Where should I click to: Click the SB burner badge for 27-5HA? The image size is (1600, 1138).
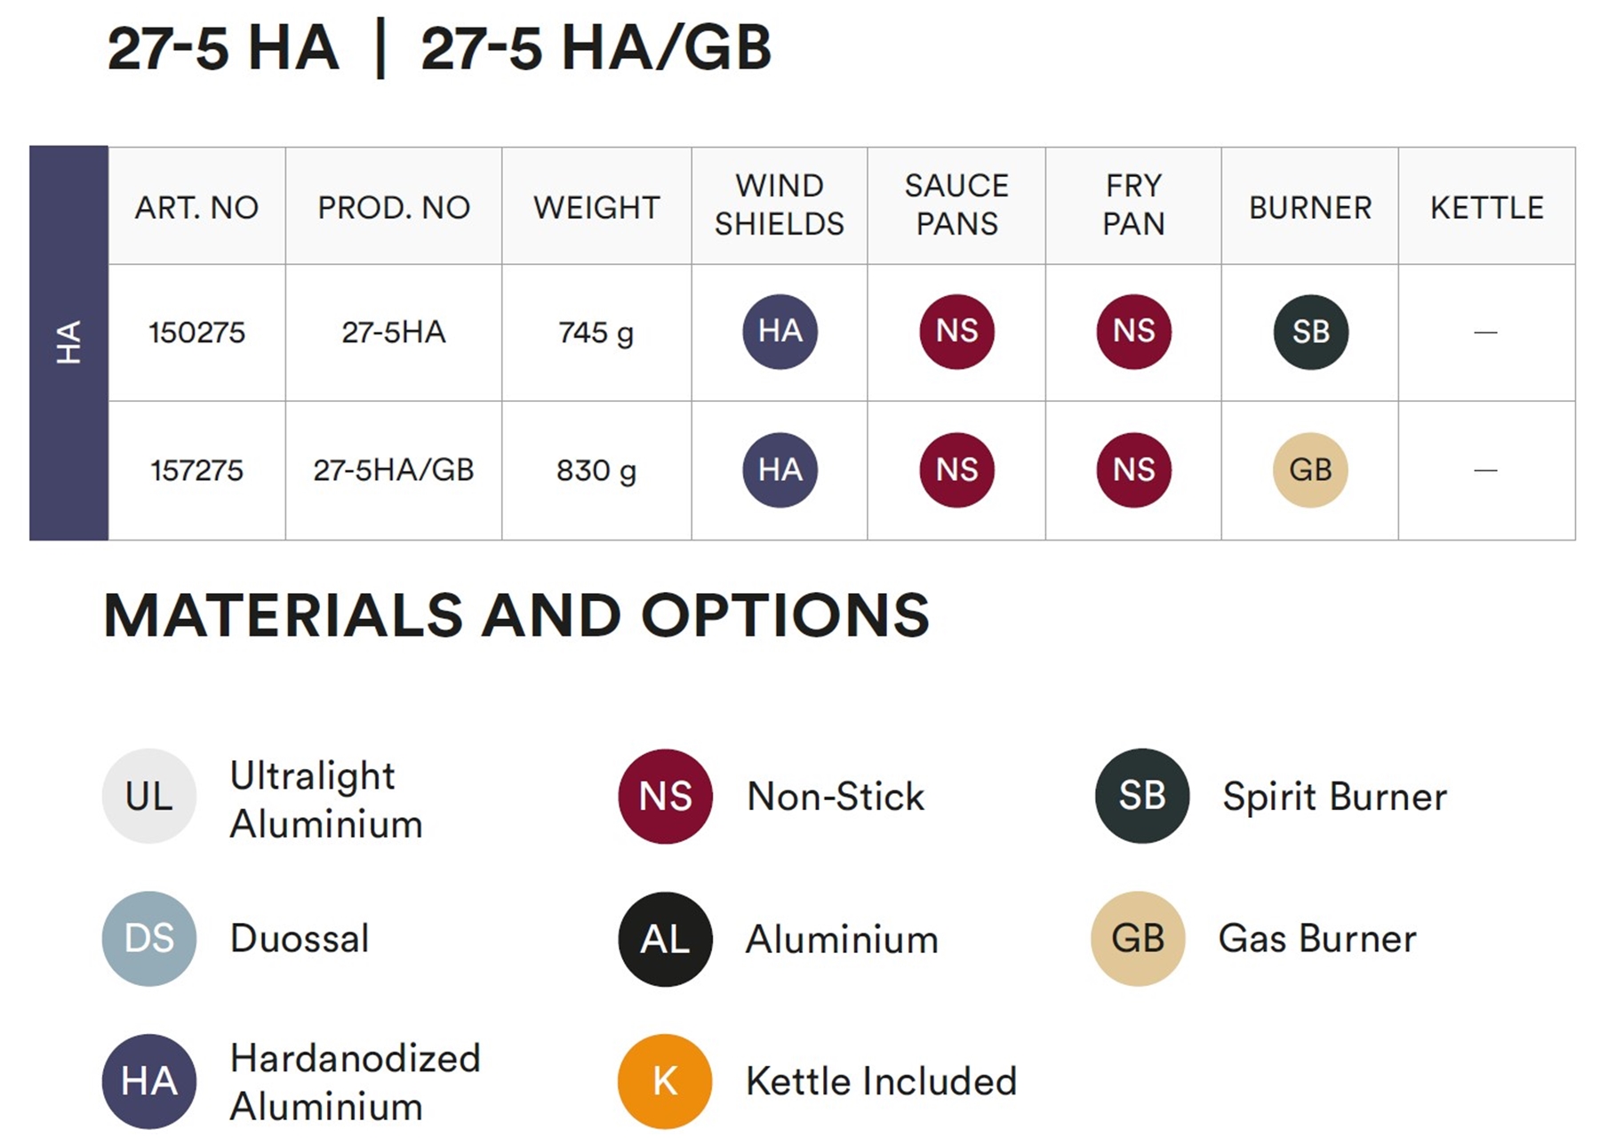[1310, 332]
